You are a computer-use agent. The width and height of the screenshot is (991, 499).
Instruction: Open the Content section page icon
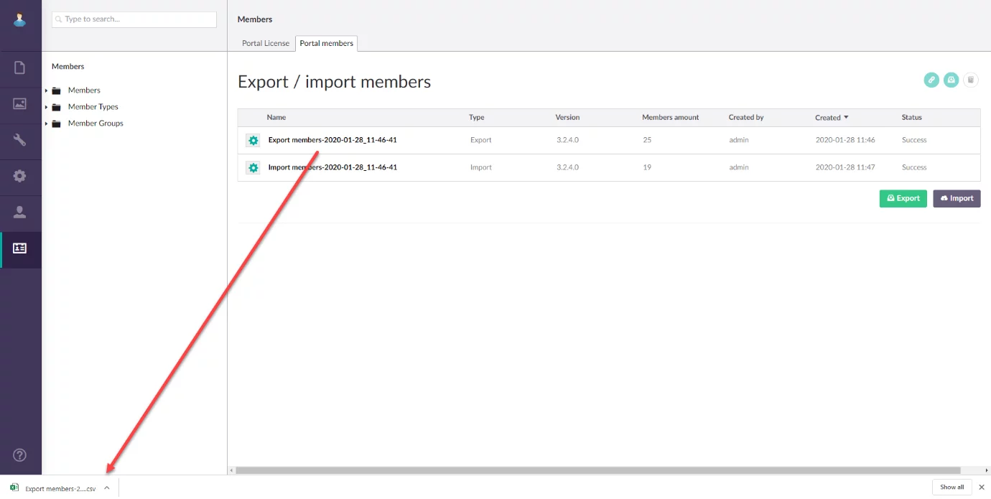coord(20,68)
